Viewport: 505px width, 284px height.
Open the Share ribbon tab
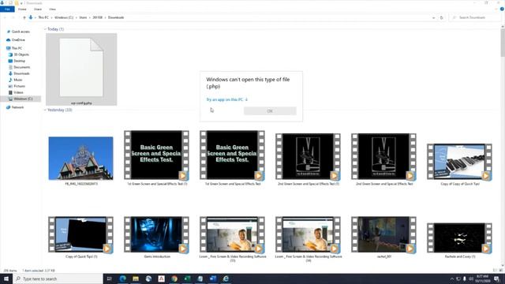(38, 9)
